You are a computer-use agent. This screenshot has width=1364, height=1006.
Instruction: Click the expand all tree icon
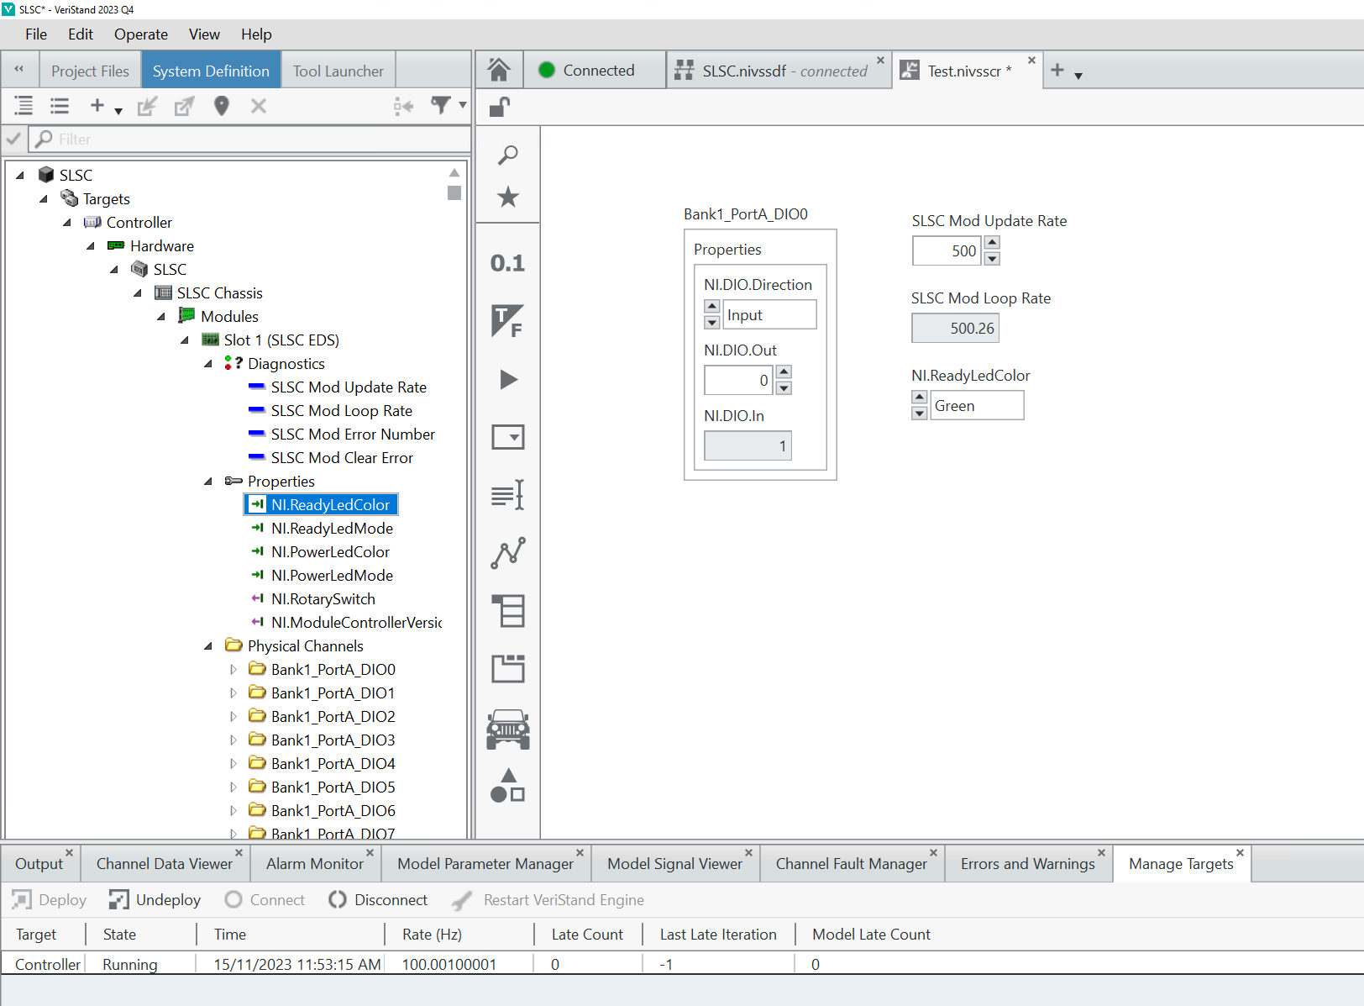pyautogui.click(x=24, y=106)
